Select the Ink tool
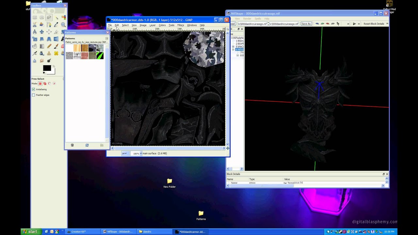 pyautogui.click(x=42, y=54)
